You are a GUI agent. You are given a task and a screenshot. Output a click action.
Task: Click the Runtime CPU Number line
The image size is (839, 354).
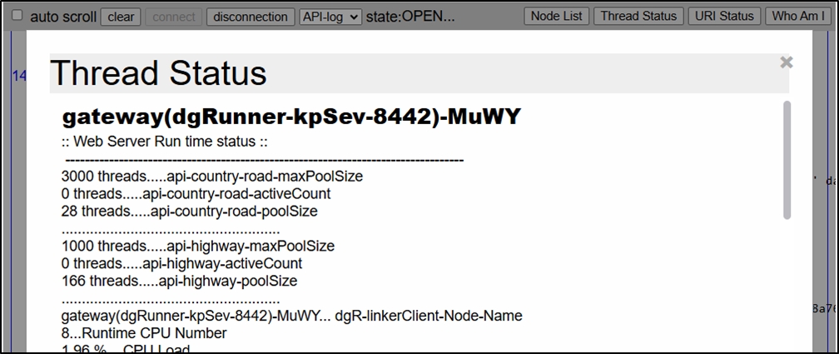click(x=144, y=333)
